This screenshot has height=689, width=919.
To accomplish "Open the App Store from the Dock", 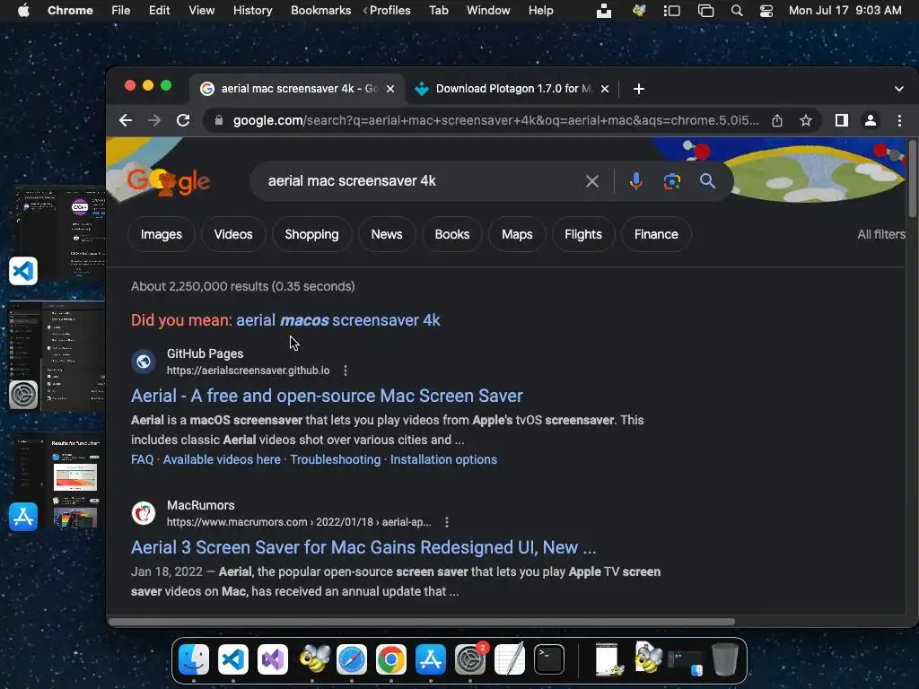I will [x=431, y=659].
